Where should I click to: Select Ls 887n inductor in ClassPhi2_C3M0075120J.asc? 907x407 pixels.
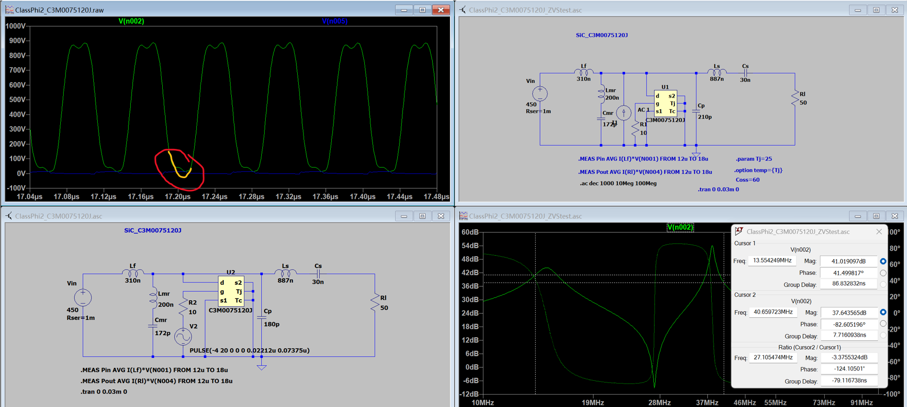tap(285, 273)
